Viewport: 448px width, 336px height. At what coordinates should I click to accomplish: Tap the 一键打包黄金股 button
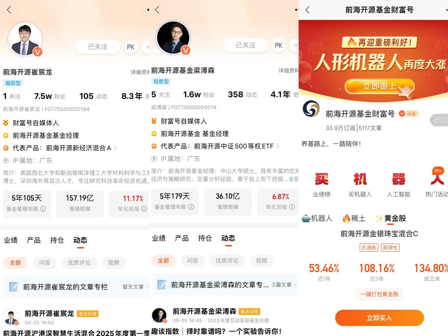click(x=379, y=294)
